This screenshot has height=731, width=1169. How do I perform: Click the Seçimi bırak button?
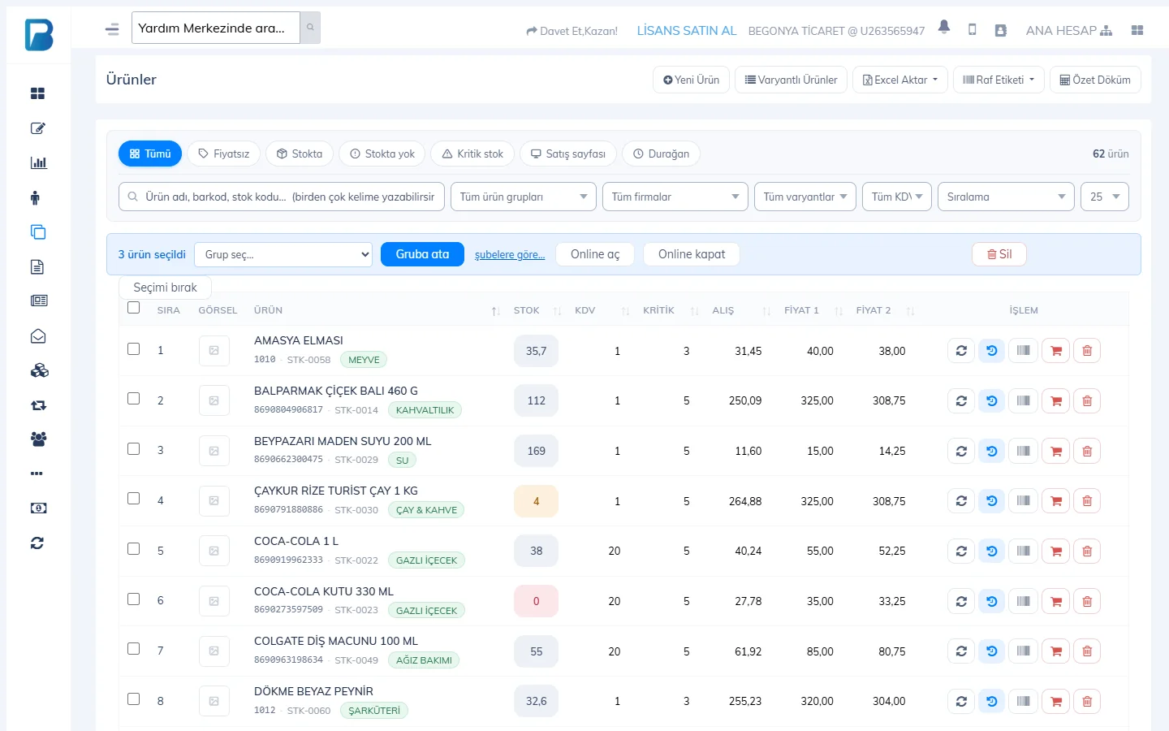coord(166,288)
